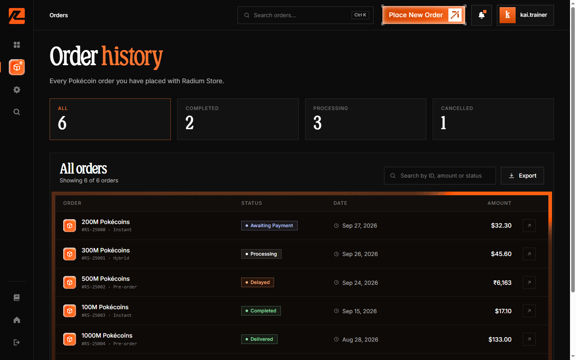The image size is (576, 360).
Task: Open the notifications bell icon
Action: pos(482,15)
